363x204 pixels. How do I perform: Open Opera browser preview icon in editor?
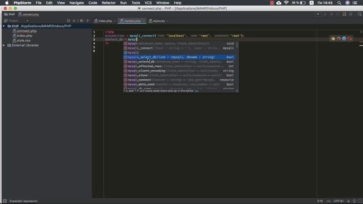click(349, 39)
